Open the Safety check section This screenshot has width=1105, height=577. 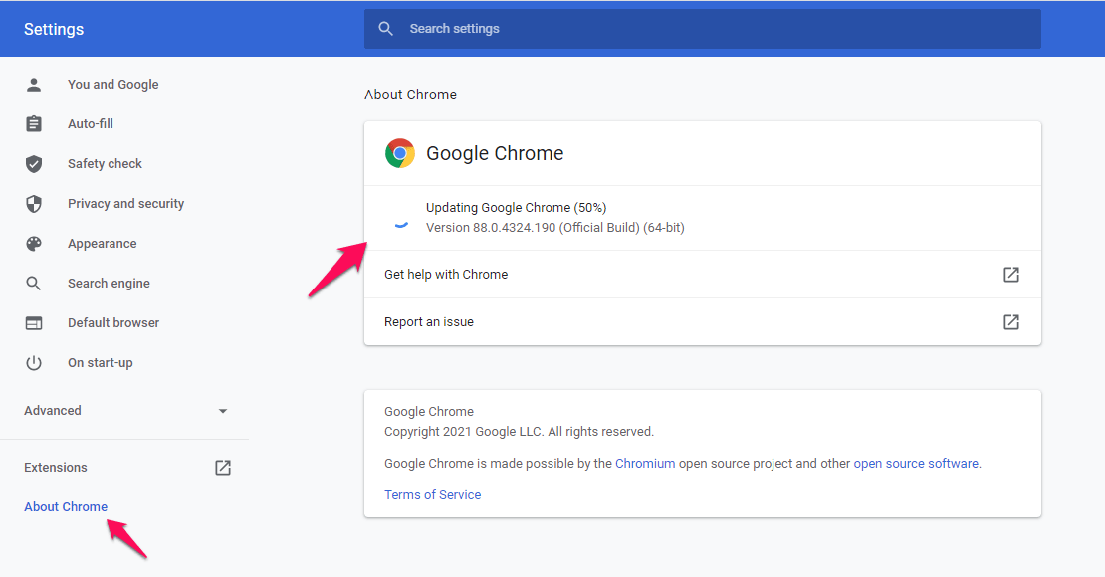tap(105, 164)
